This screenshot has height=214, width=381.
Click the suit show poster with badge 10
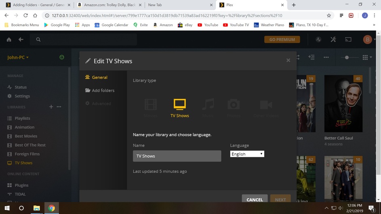[x=343, y=179]
